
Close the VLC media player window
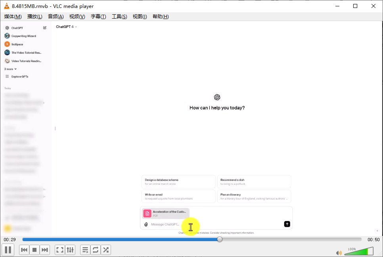click(x=373, y=6)
